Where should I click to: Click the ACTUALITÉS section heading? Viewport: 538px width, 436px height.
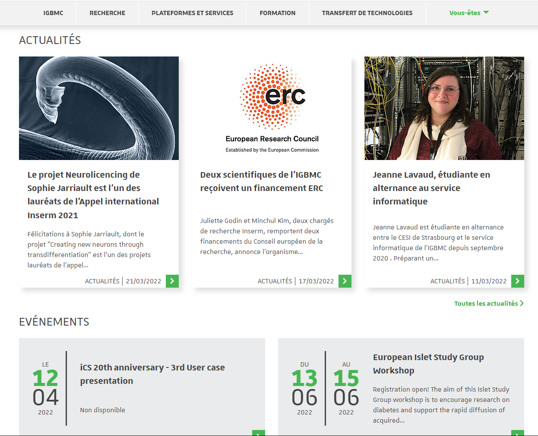[50, 40]
